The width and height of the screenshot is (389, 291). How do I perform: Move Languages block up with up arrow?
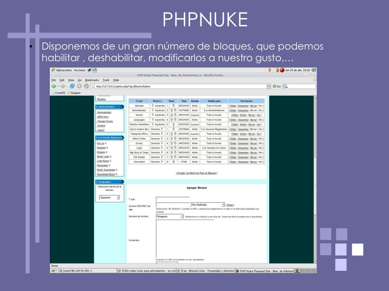pos(171,120)
